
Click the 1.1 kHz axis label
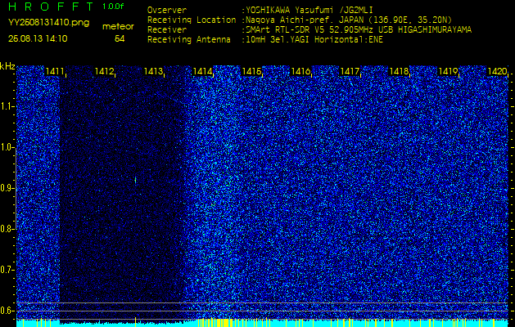(6, 106)
